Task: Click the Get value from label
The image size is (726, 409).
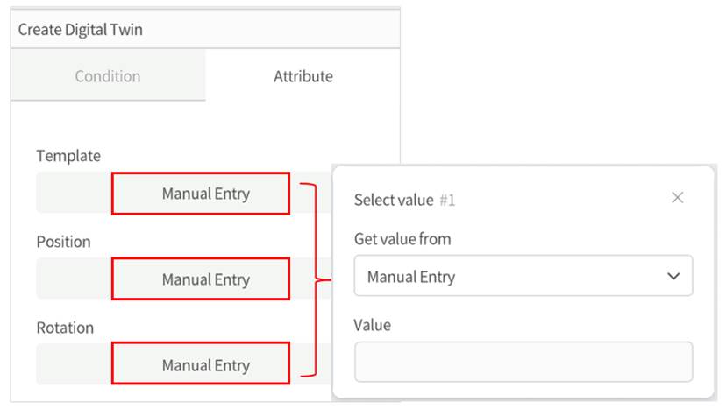Action: coord(402,238)
